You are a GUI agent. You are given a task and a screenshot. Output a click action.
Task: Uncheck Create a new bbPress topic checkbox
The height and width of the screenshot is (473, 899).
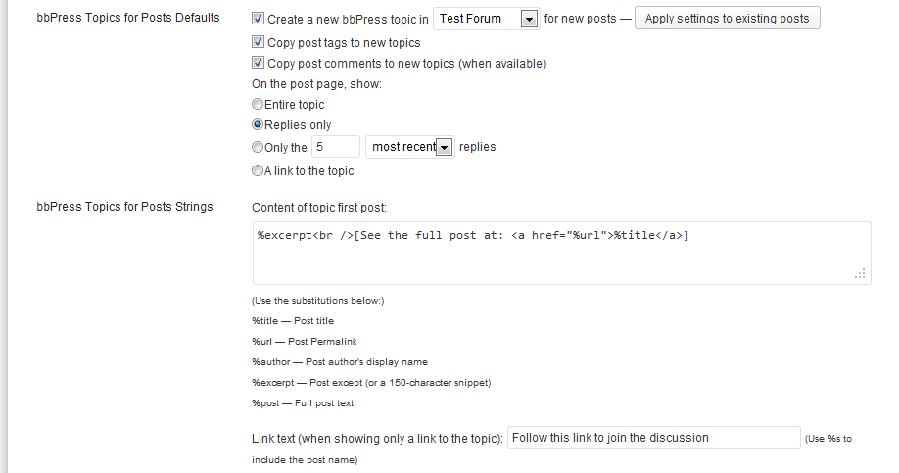coord(258,19)
